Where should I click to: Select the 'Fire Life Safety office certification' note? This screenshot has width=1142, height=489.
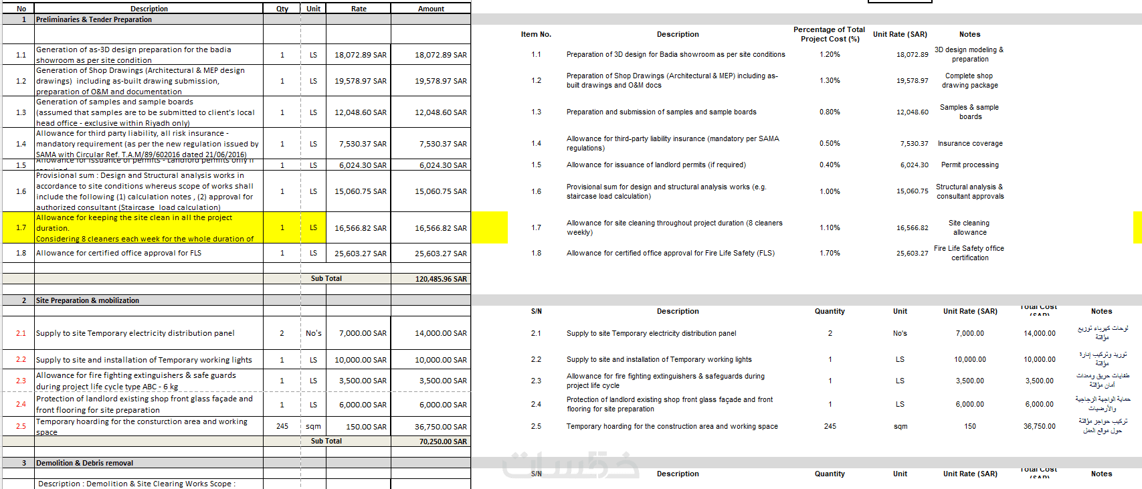coord(969,253)
